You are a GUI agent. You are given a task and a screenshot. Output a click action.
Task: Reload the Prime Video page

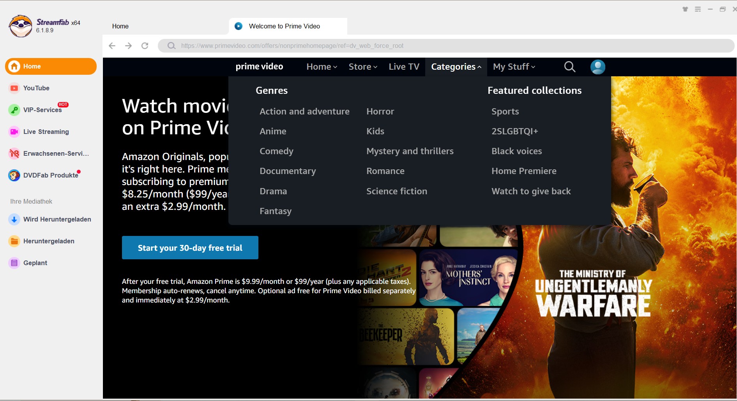click(x=145, y=46)
